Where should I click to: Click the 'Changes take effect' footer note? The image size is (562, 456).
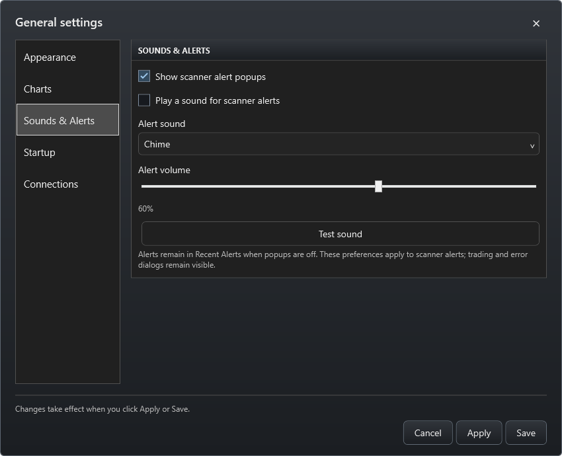point(102,408)
